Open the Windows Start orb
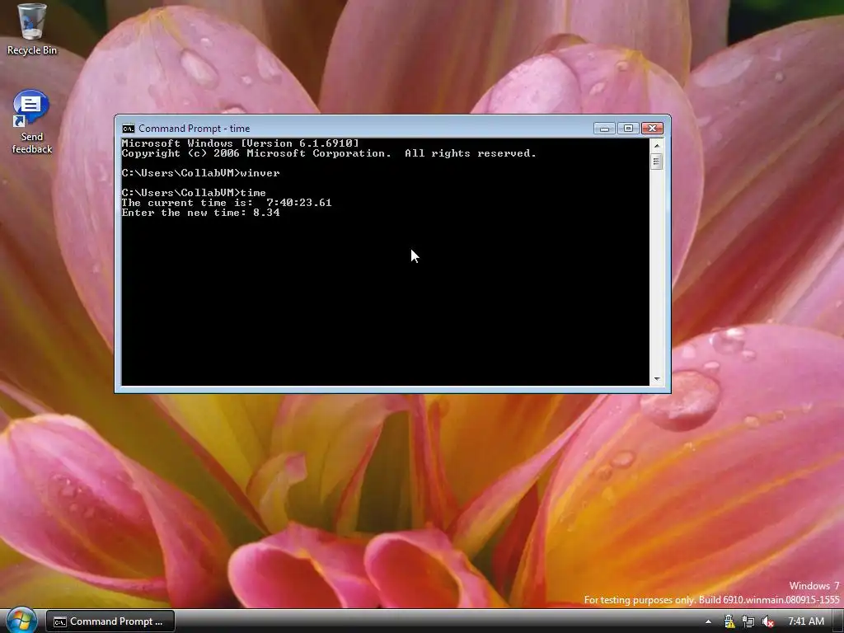This screenshot has height=633, width=844. (21, 621)
